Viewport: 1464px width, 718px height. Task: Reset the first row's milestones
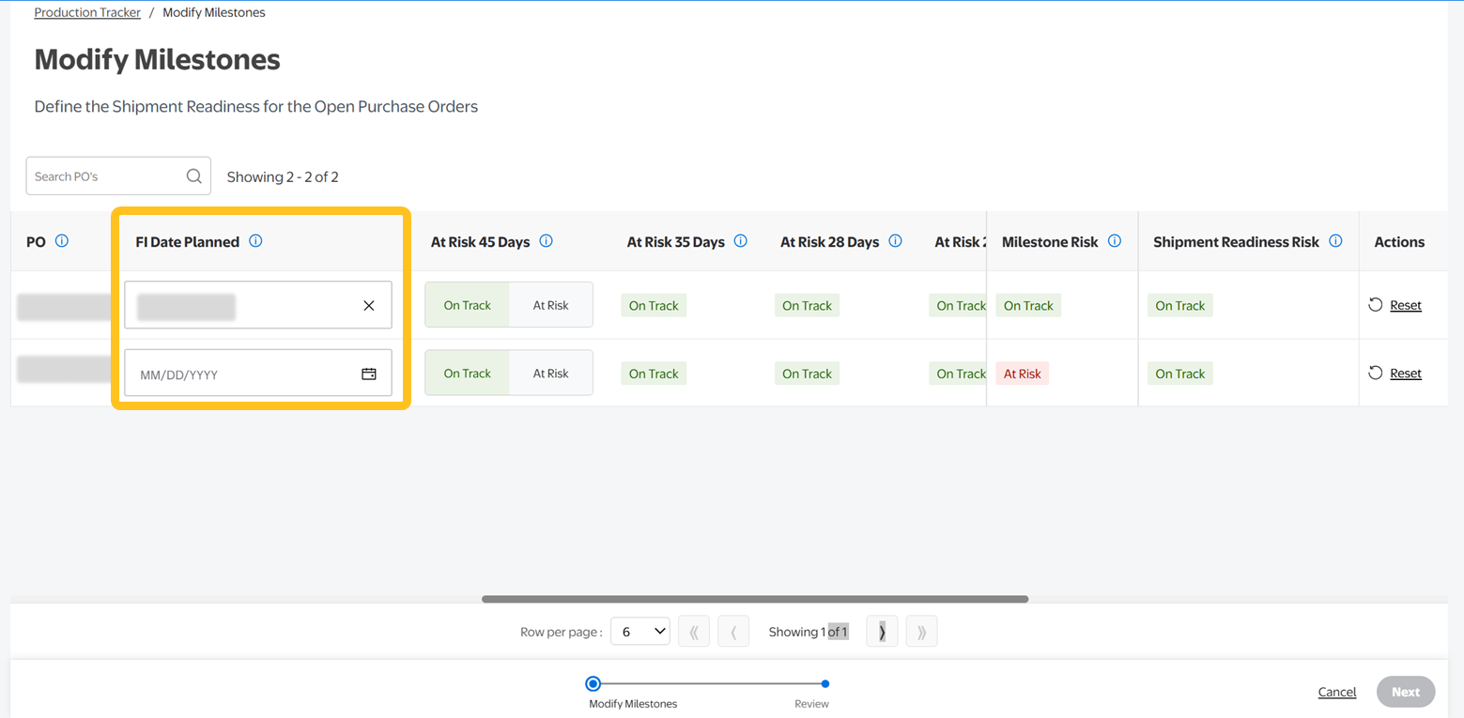click(1395, 305)
